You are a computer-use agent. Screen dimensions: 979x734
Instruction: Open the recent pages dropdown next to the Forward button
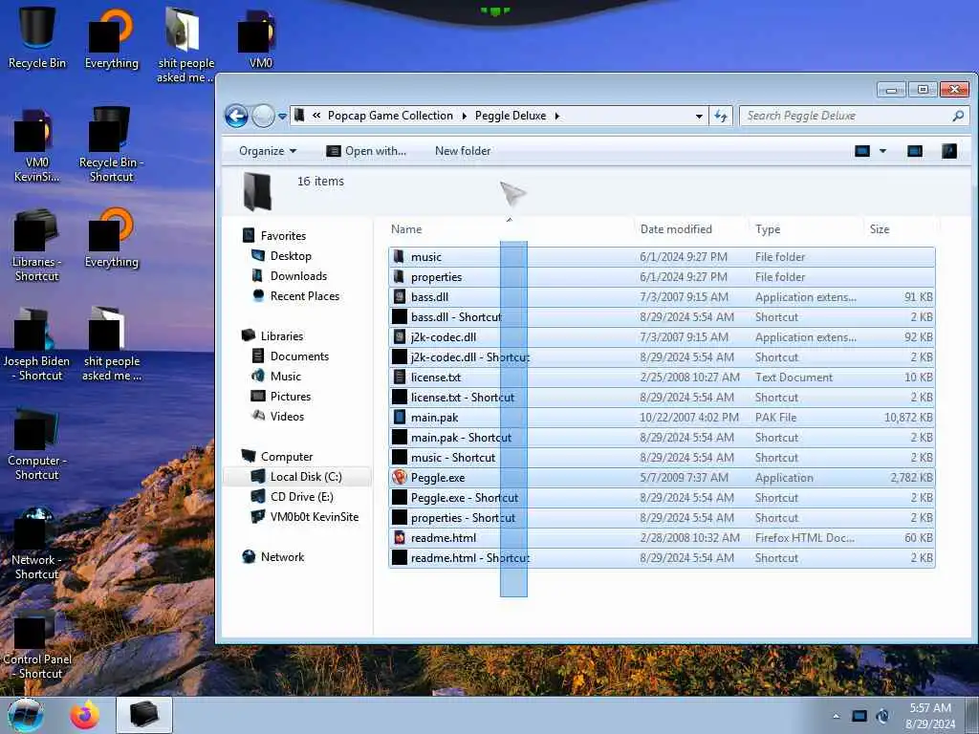tap(282, 116)
